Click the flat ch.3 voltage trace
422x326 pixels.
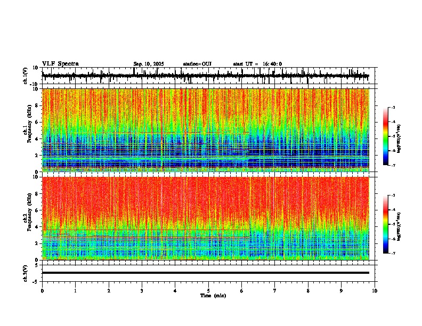[206, 273]
